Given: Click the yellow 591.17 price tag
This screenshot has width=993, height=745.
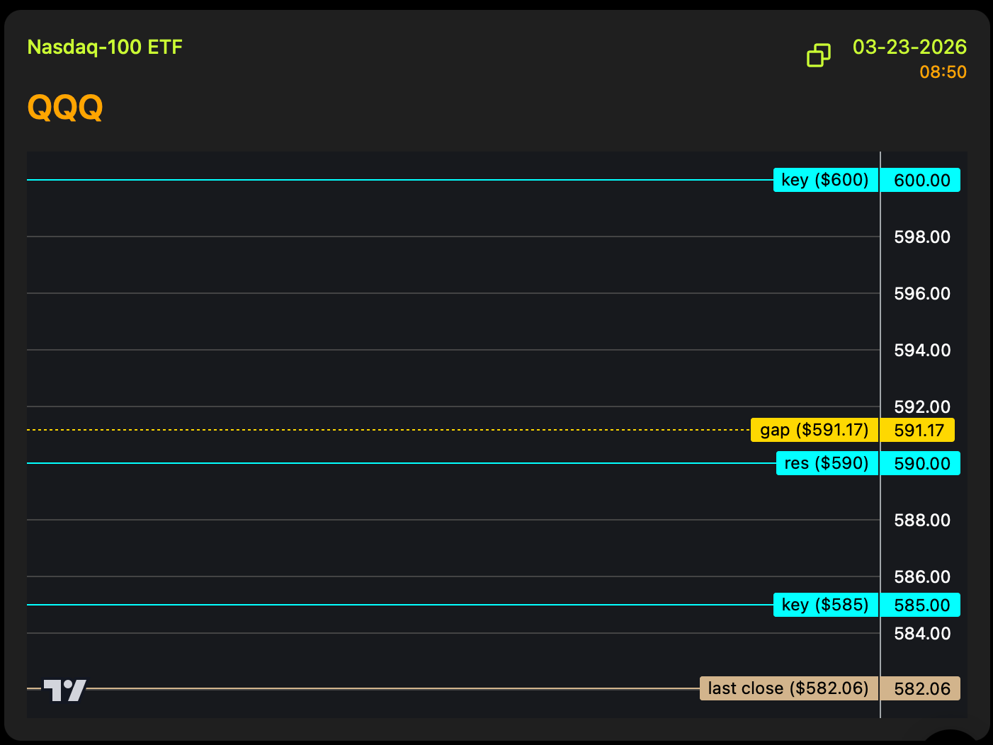Looking at the screenshot, I should (x=918, y=430).
